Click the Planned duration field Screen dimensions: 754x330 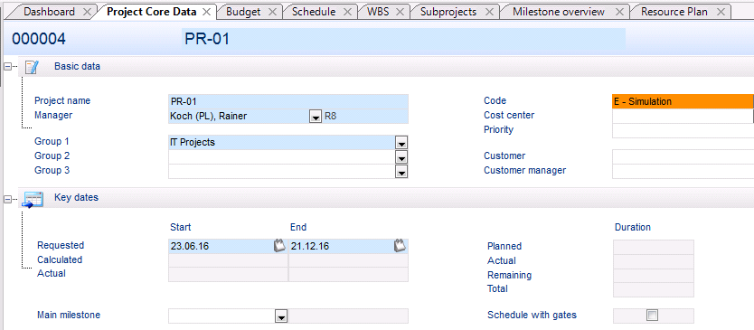click(654, 247)
